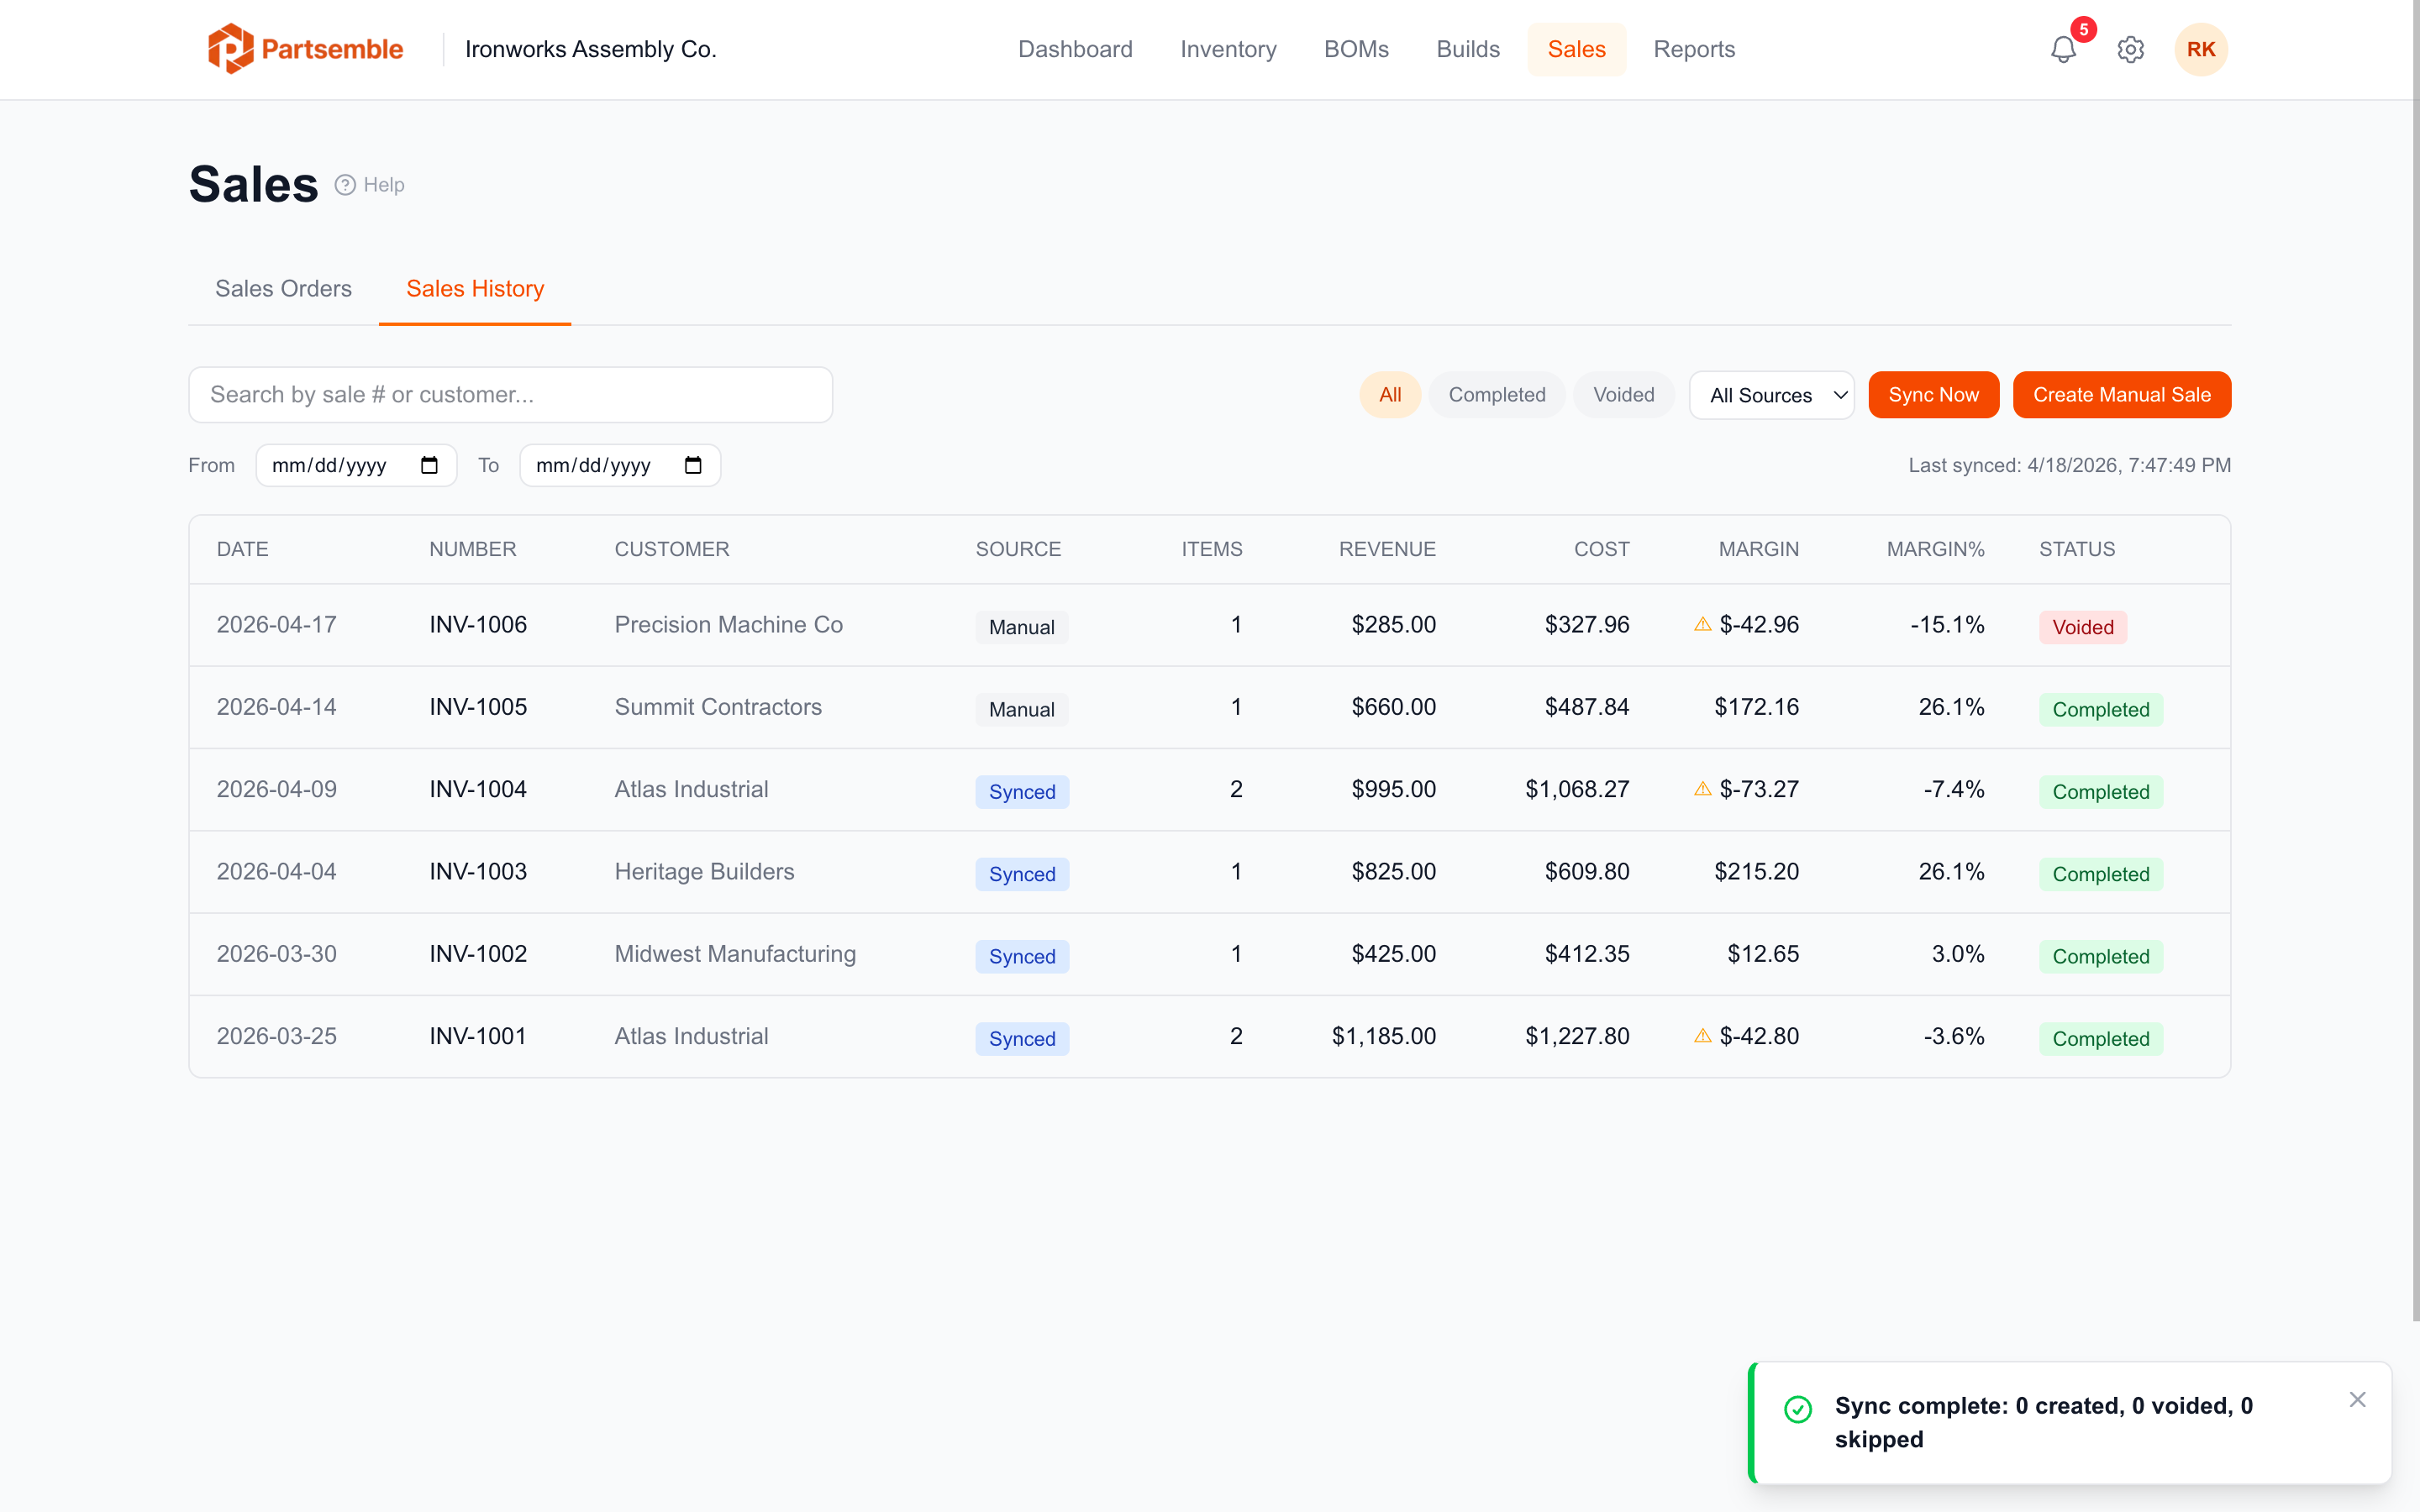Click the $1,227.80 cost cell
This screenshot has height=1512, width=2420.
click(1576, 1036)
